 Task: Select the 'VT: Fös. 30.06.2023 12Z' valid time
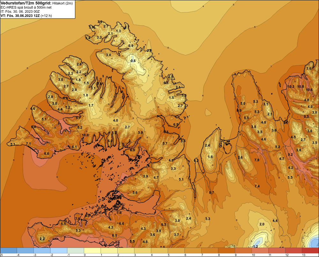coord(20,16)
